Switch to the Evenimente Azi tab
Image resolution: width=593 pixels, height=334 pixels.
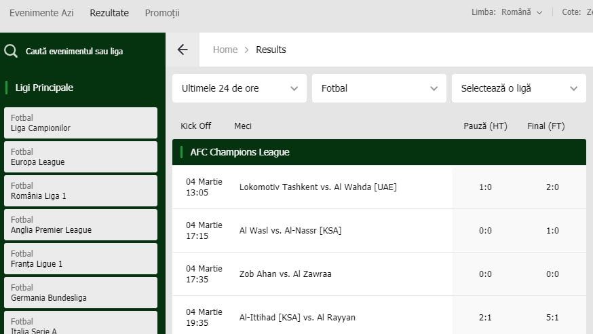41,13
